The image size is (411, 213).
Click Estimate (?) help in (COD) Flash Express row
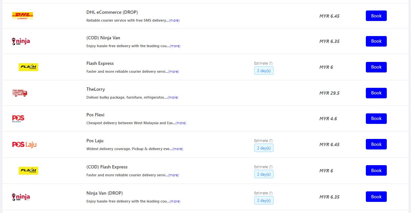point(263,167)
